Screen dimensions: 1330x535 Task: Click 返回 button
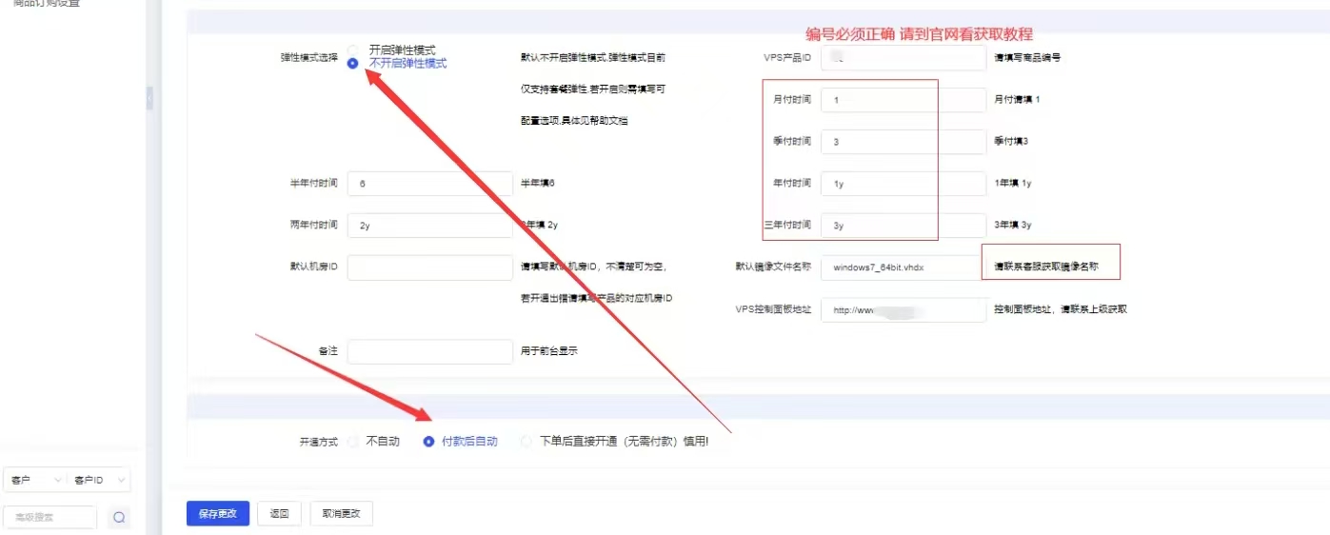tap(279, 513)
